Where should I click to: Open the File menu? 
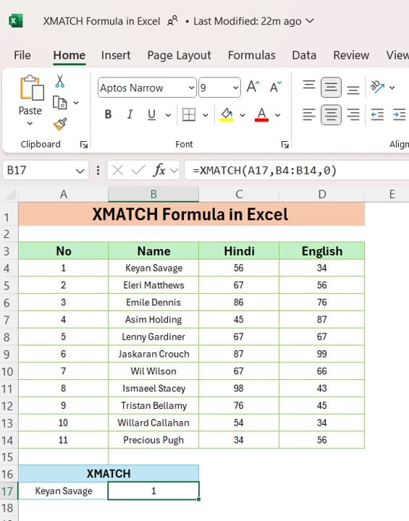[x=22, y=55]
